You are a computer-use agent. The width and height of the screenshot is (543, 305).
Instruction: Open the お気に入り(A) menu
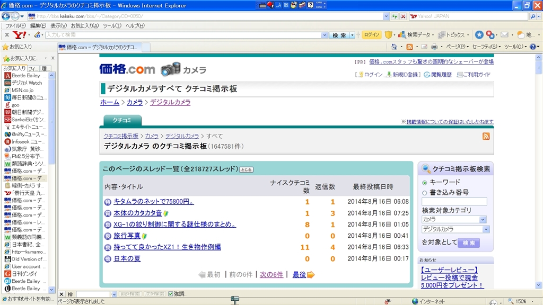coord(84,25)
